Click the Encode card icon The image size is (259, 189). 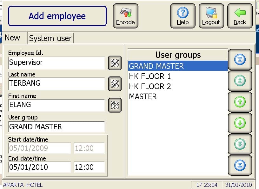(x=125, y=14)
